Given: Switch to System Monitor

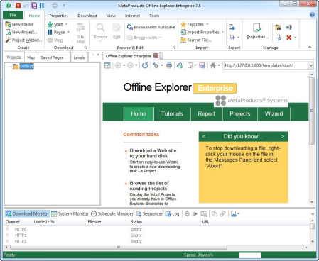Looking at the screenshot, I should pyautogui.click(x=70, y=213).
